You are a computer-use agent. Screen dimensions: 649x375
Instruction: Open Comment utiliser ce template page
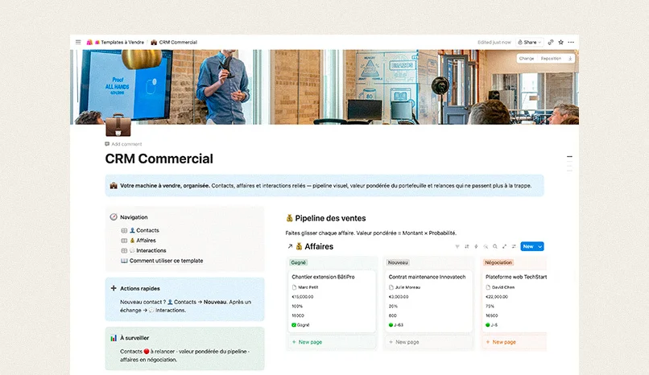click(162, 261)
